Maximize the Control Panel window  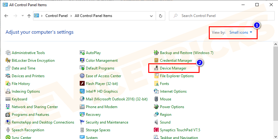pos(257,5)
